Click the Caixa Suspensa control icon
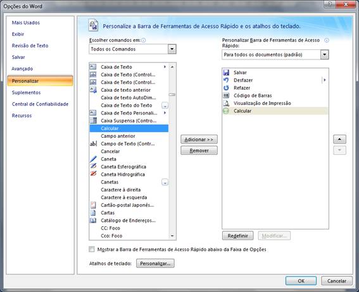The image size is (359, 292). point(93,121)
